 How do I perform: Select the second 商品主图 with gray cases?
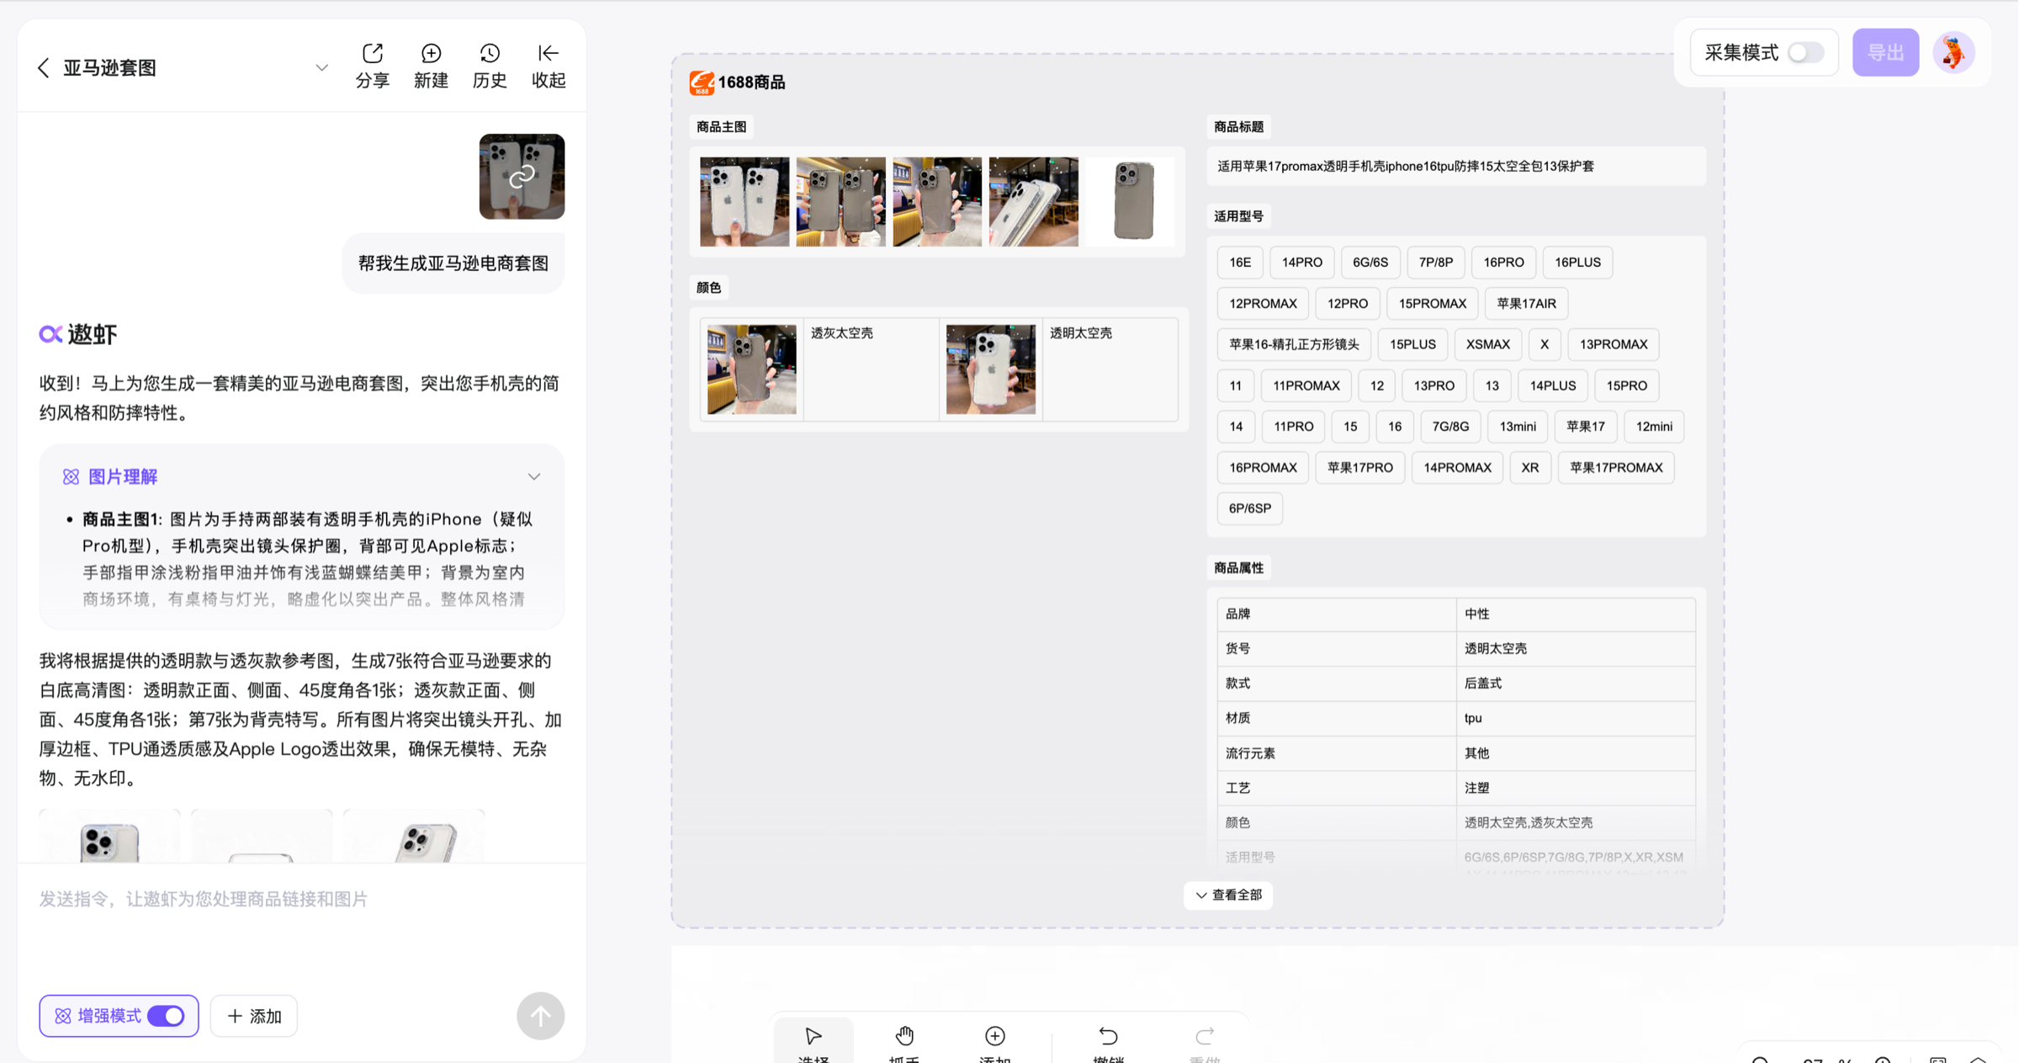tap(840, 202)
